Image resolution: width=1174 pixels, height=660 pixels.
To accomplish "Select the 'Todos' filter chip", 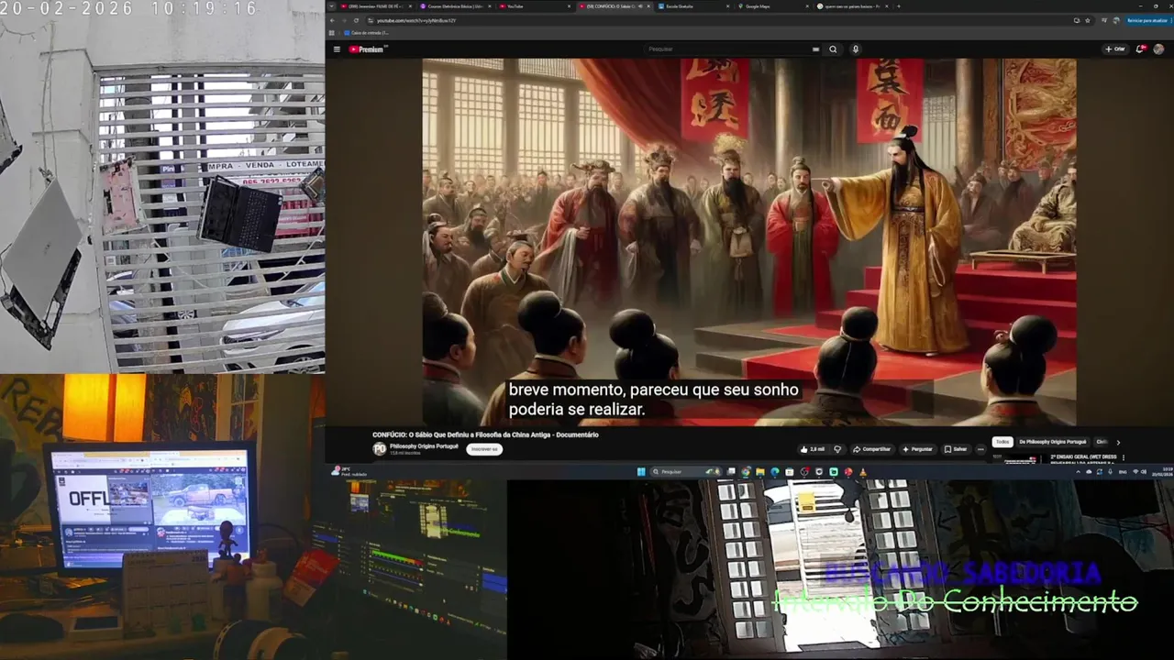I will coord(1002,442).
